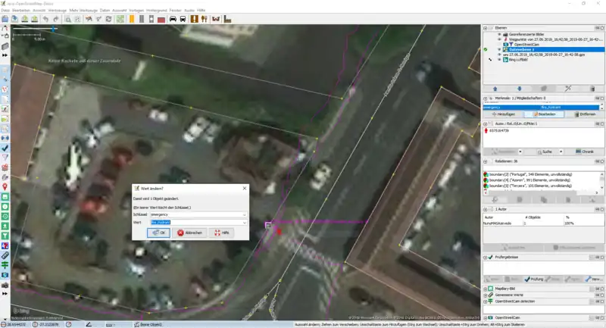Screen dimensions: 606x328
Task: Expand the Mapillary-Bild panel
Action: coord(486,289)
